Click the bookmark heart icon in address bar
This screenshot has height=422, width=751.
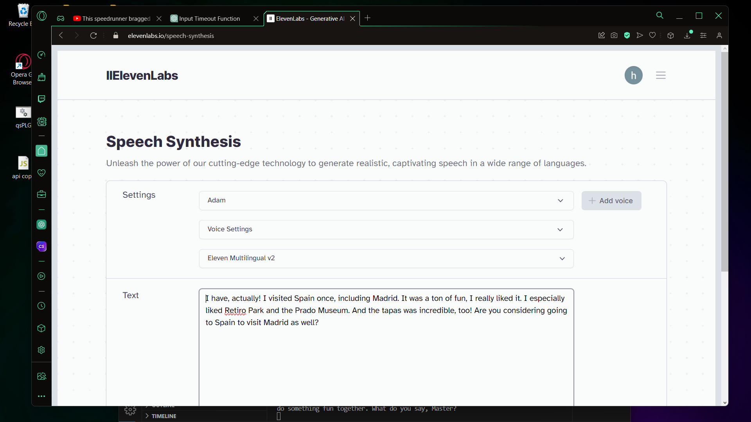click(652, 36)
